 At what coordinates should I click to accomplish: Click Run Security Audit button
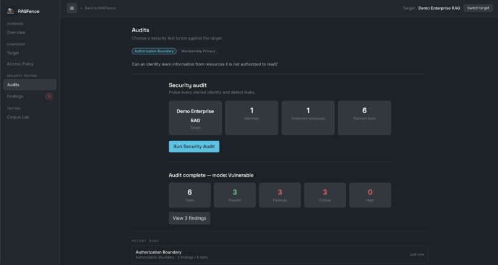tap(194, 146)
